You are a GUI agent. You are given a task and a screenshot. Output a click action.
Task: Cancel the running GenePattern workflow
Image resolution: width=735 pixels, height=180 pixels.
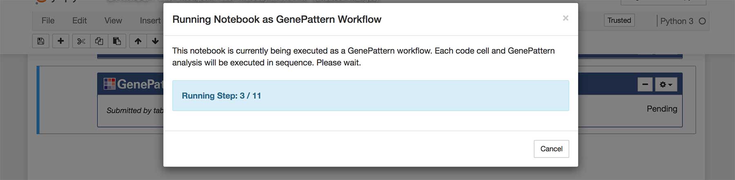point(551,149)
